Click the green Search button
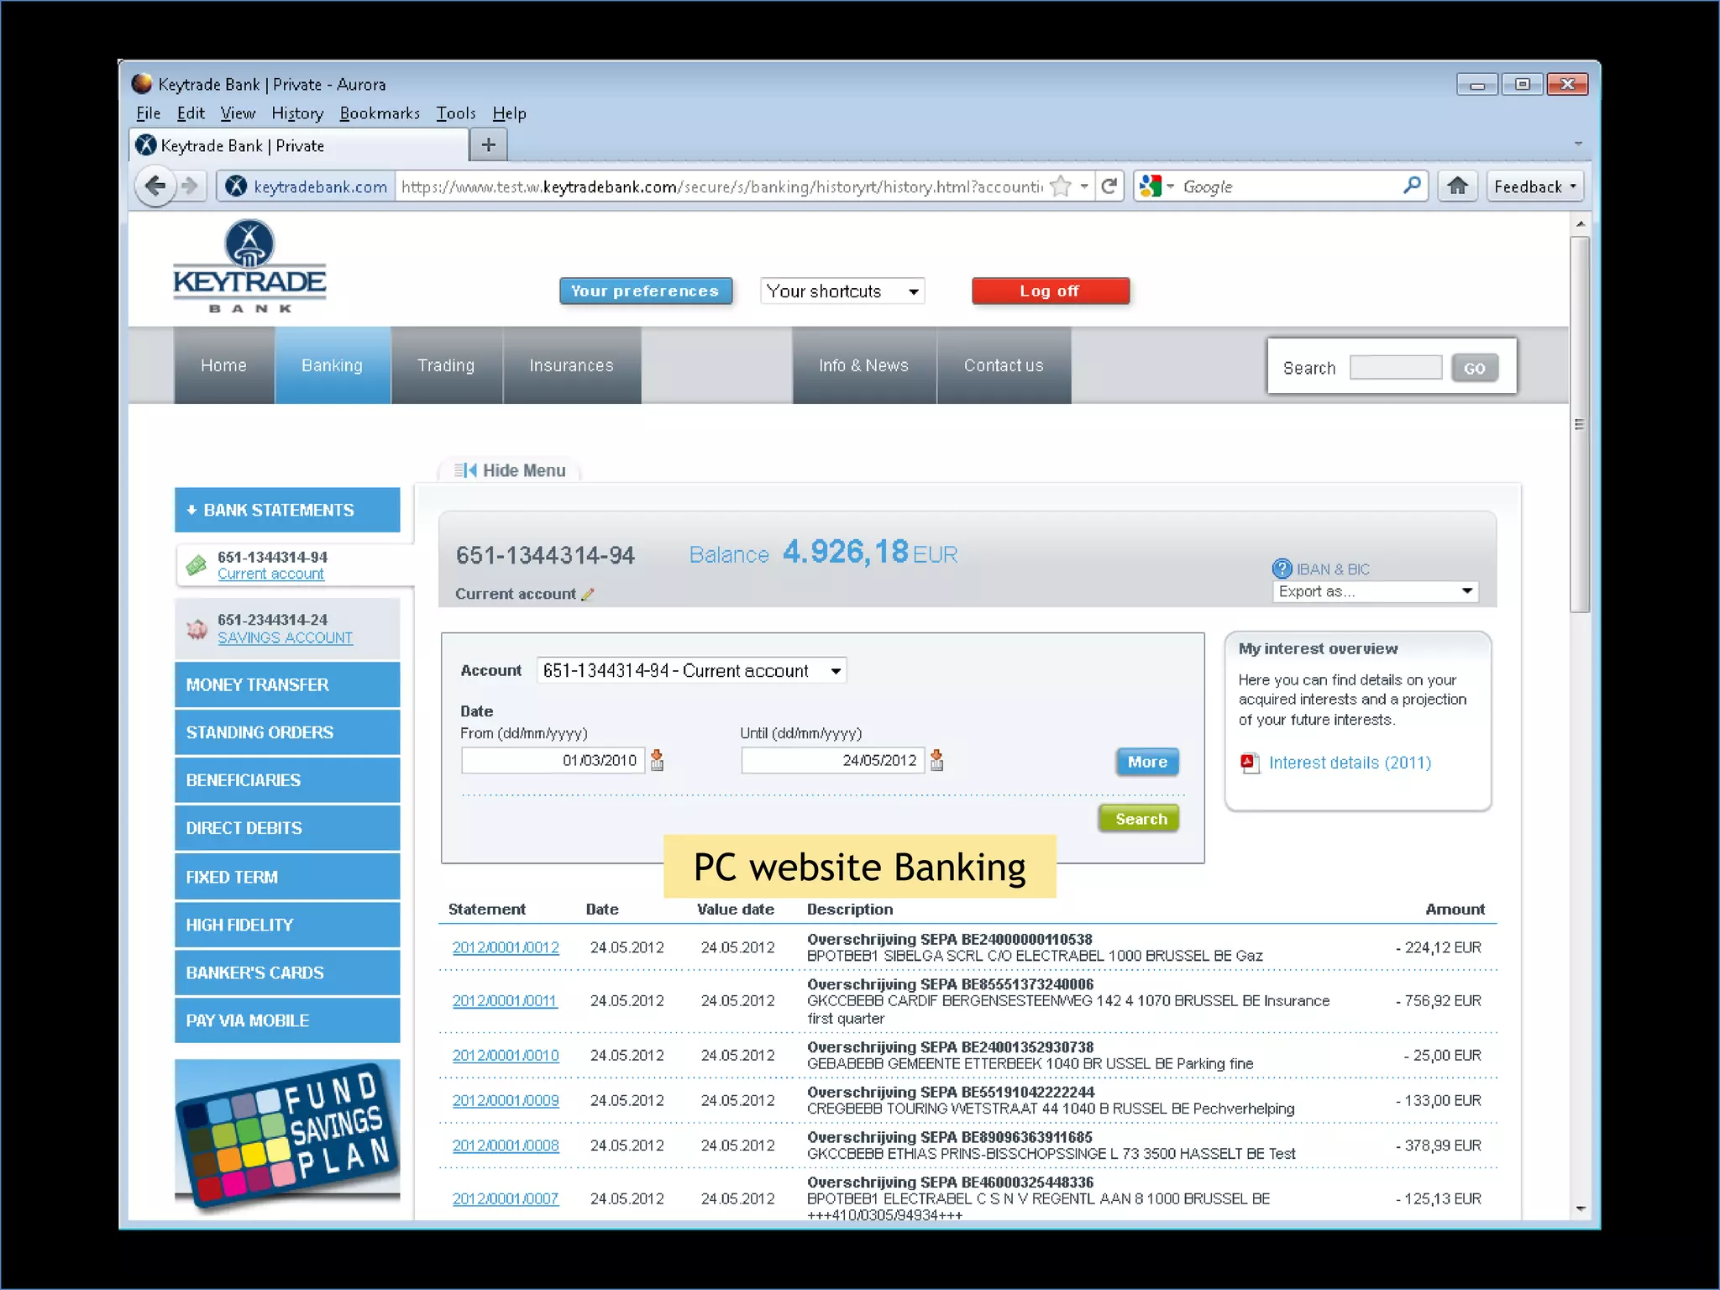1720x1290 pixels. point(1141,819)
